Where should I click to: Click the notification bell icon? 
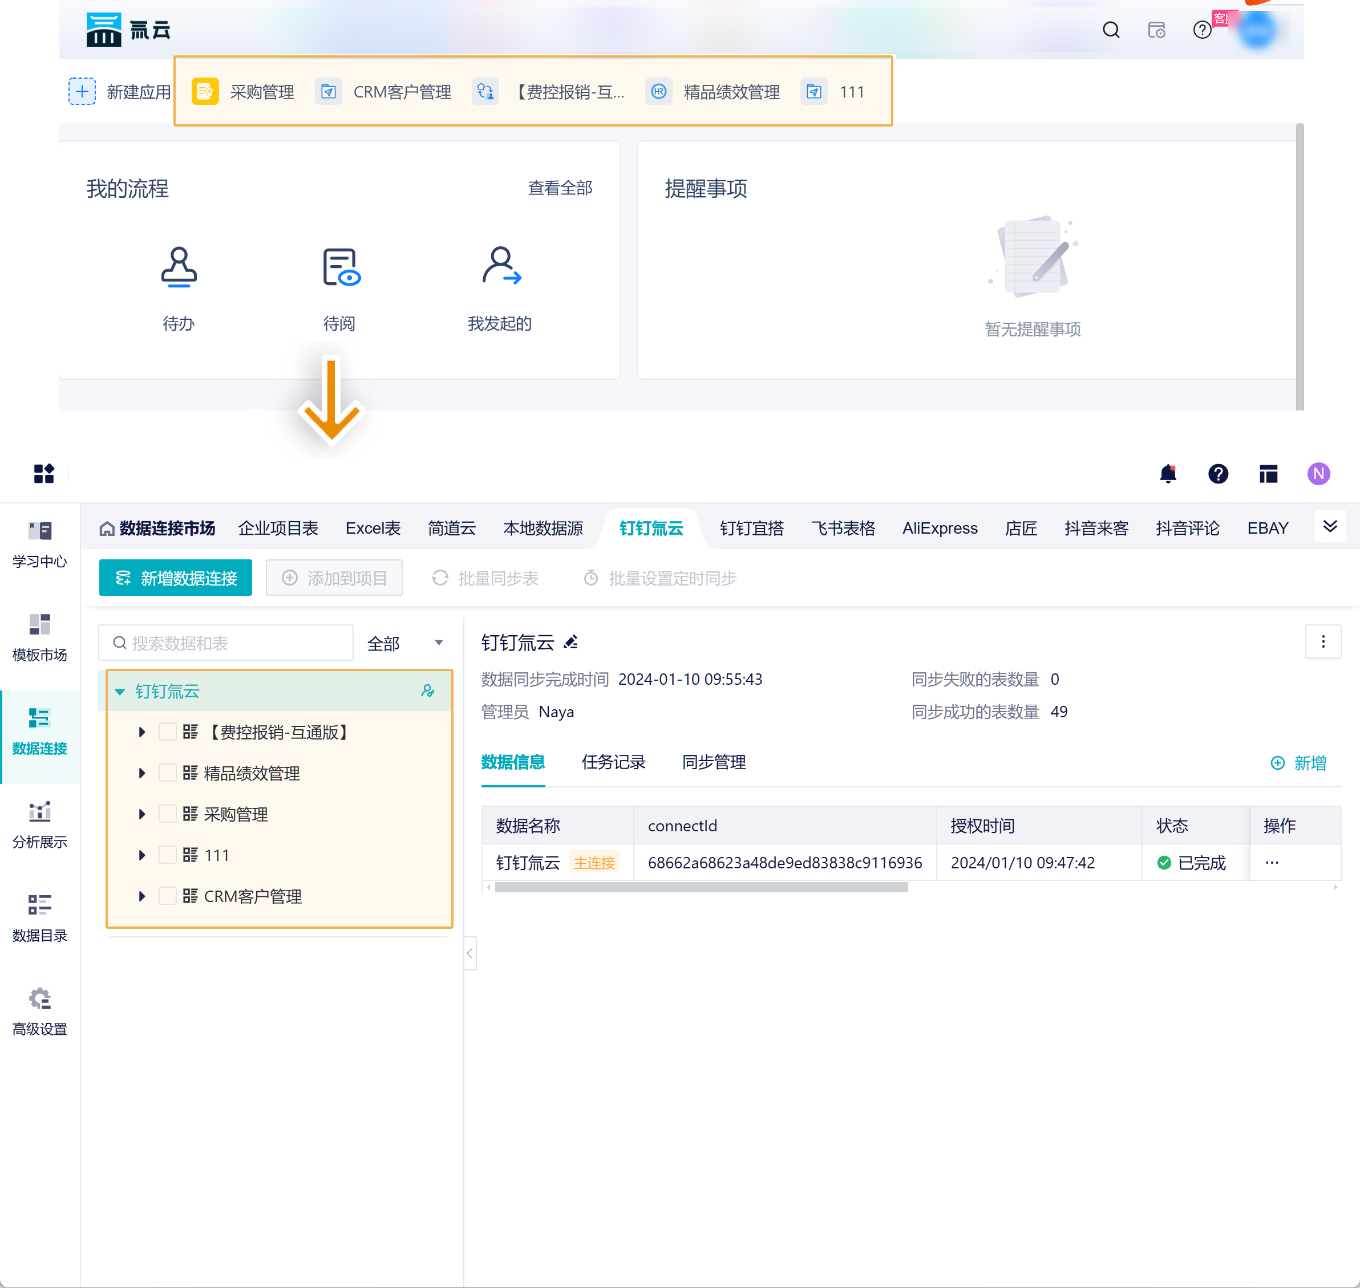(1168, 474)
